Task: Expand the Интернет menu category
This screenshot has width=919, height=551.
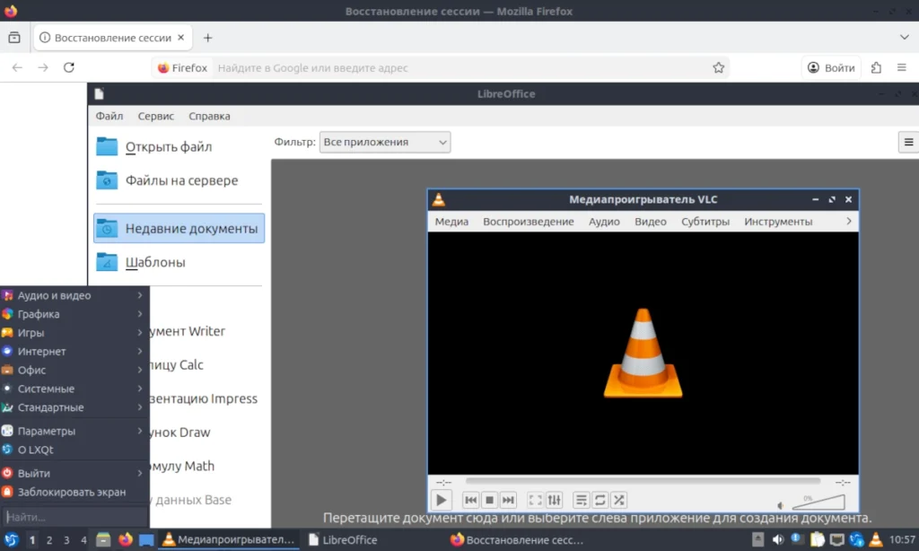Action: point(74,352)
